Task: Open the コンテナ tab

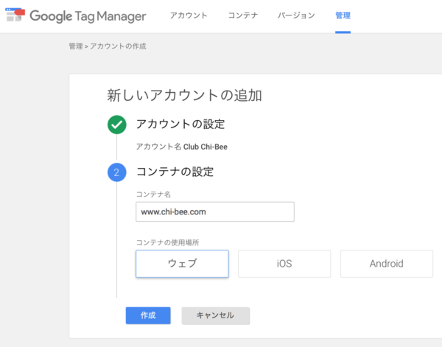Action: pyautogui.click(x=242, y=15)
